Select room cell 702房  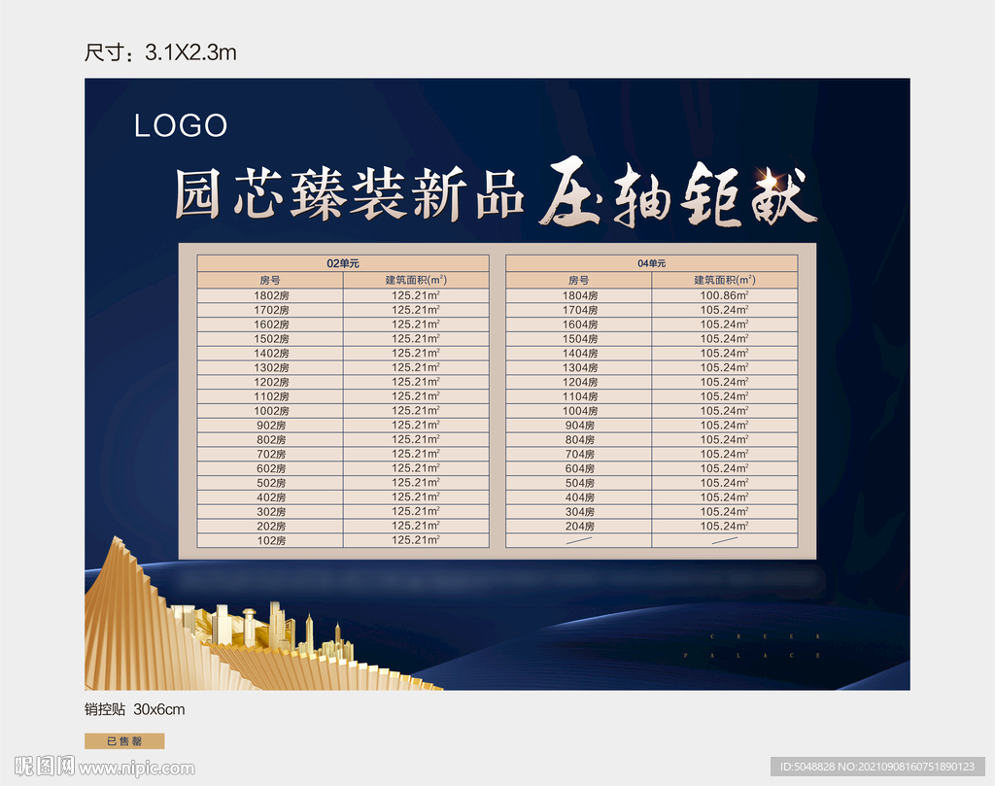pyautogui.click(x=271, y=455)
